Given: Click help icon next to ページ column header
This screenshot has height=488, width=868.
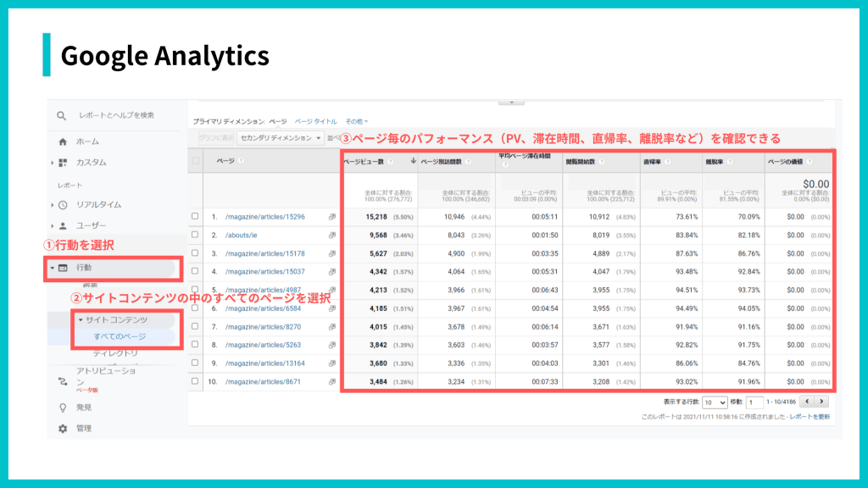Looking at the screenshot, I should tap(241, 161).
